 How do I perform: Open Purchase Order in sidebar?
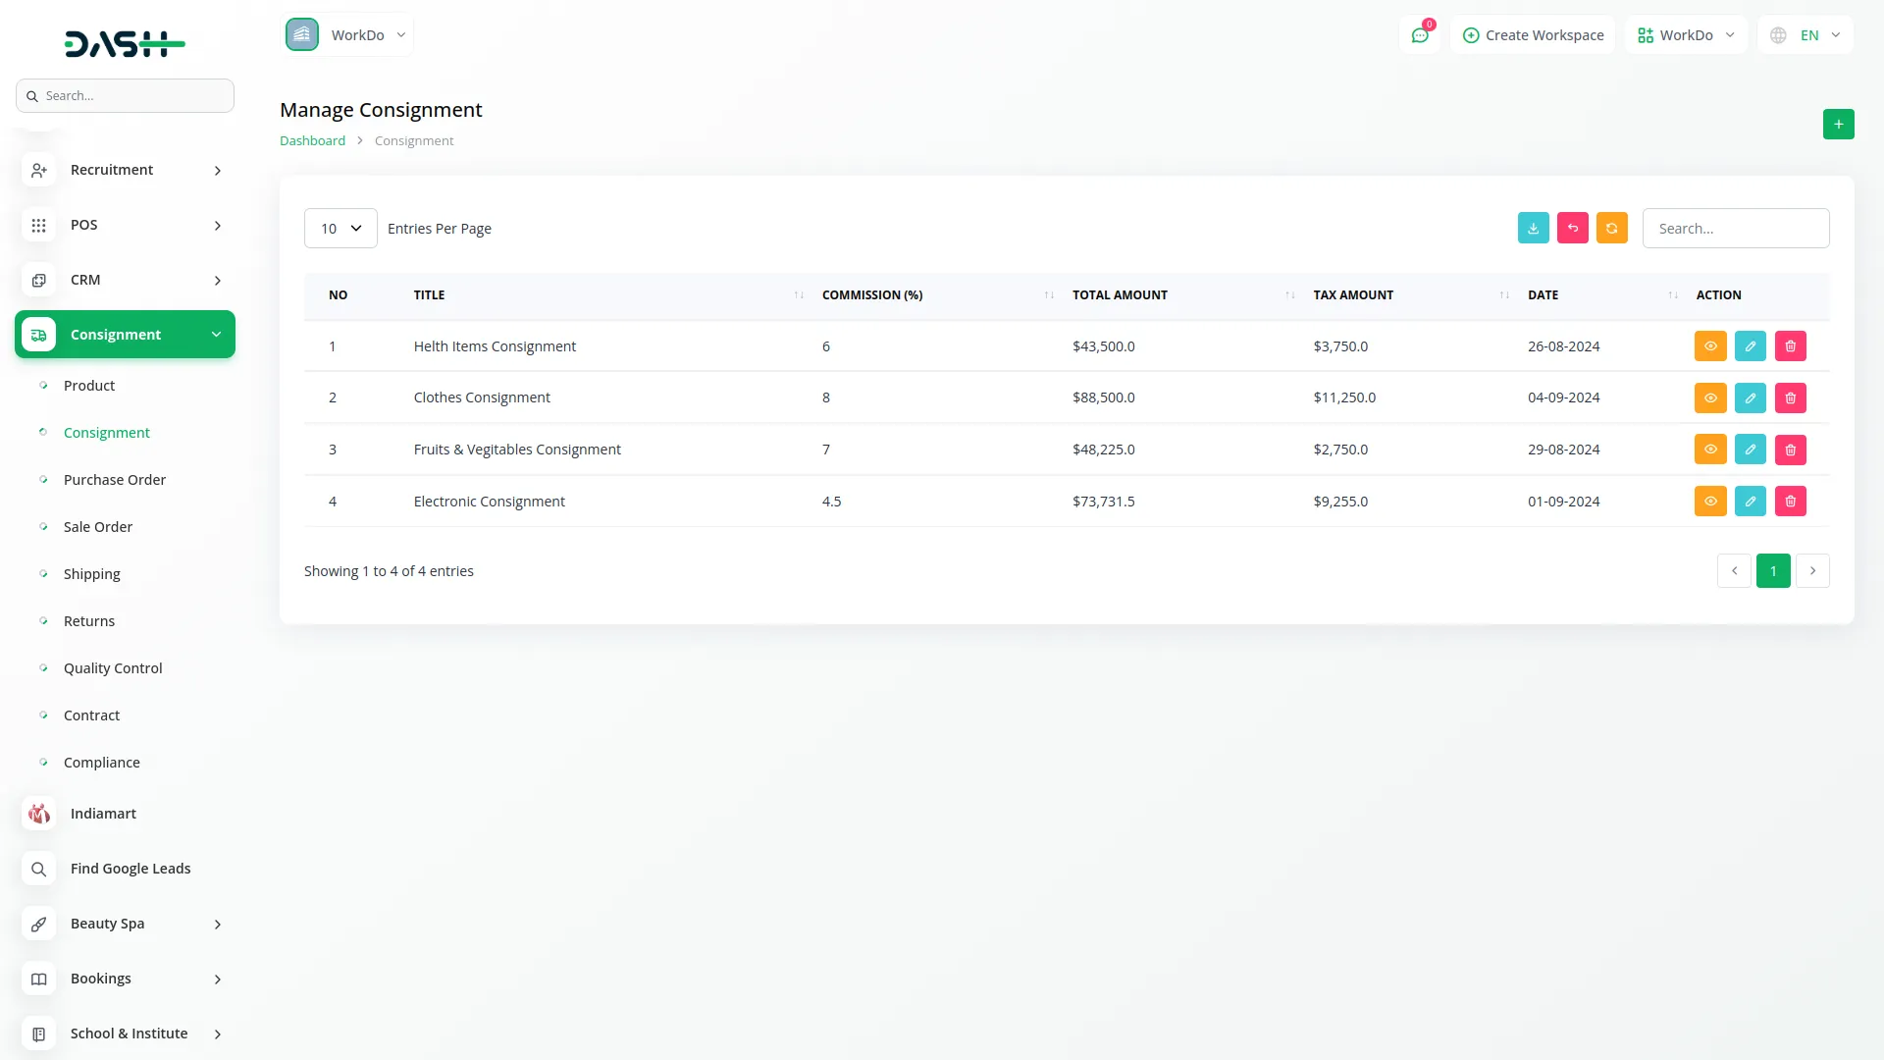(x=115, y=480)
